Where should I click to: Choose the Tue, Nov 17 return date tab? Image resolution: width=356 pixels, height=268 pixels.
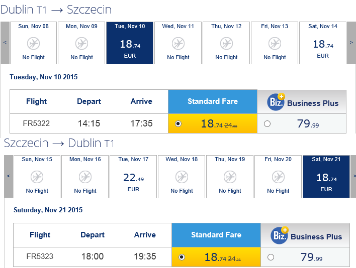click(133, 176)
